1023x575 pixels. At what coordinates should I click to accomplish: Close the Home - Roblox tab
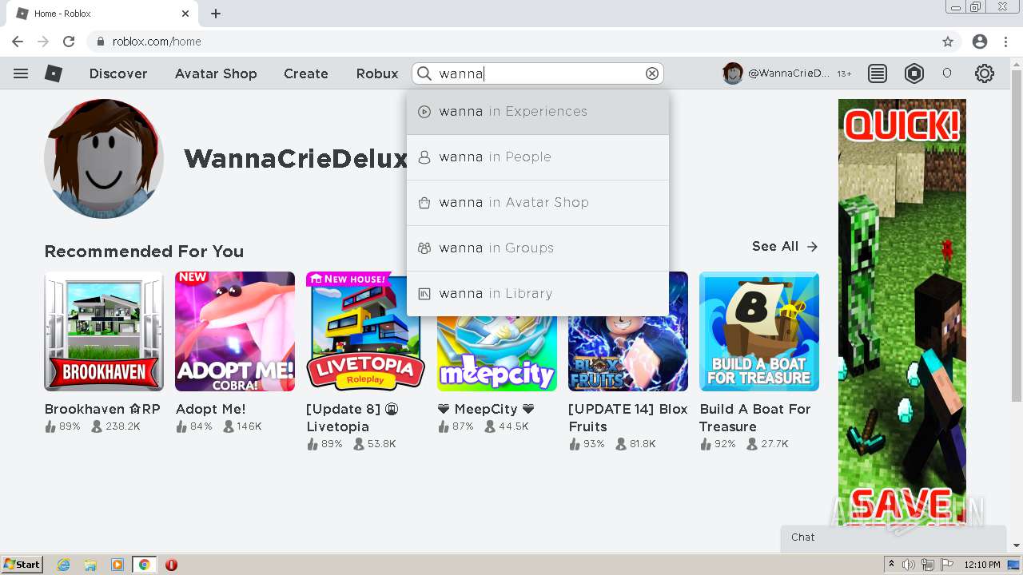185,14
